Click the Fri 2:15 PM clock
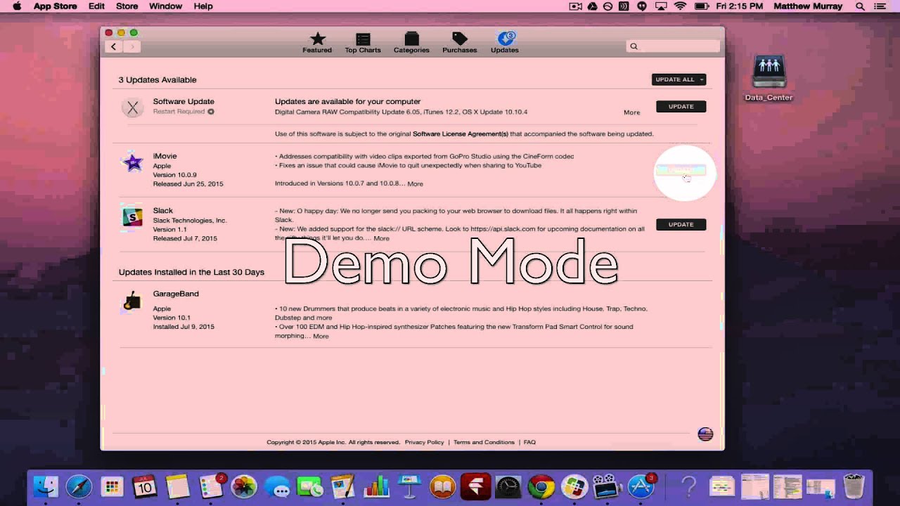This screenshot has height=506, width=900. point(738,6)
